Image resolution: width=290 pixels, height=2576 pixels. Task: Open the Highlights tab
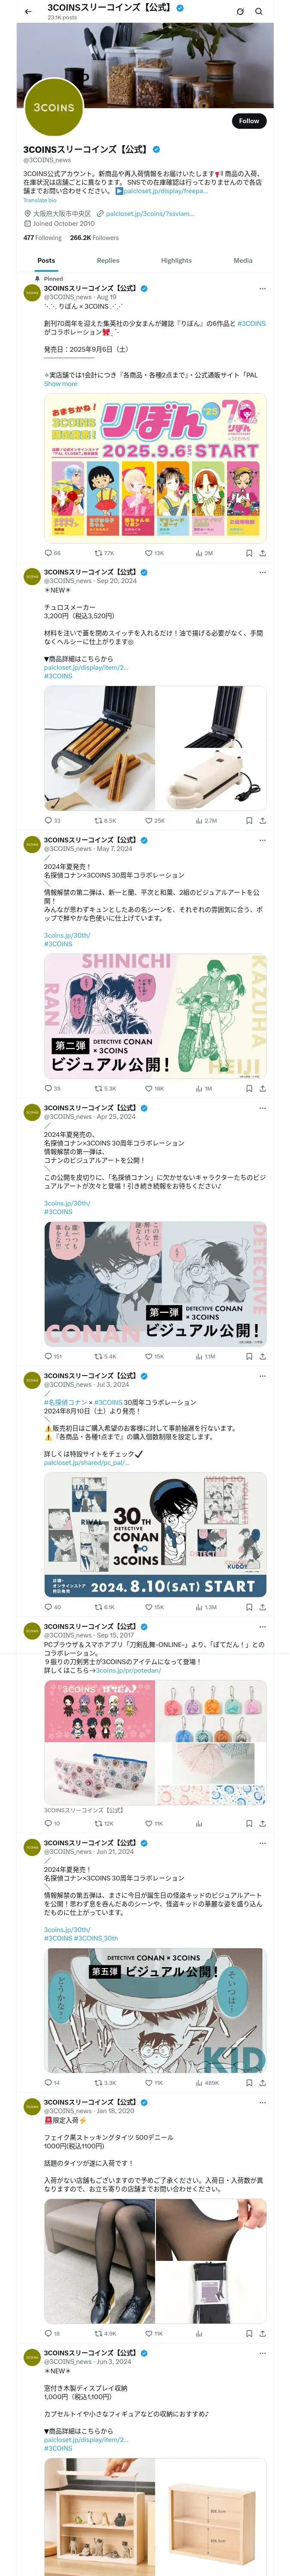click(x=176, y=260)
